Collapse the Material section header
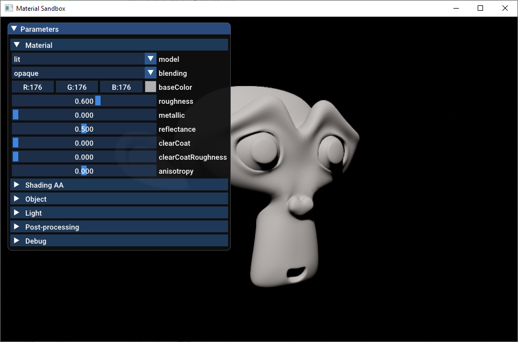Image resolution: width=518 pixels, height=342 pixels. tap(119, 45)
